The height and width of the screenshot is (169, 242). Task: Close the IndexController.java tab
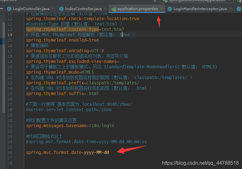pyautogui.click(x=105, y=8)
